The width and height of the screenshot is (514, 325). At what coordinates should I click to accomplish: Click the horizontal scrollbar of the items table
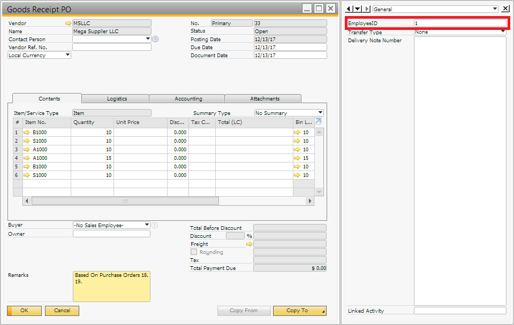click(x=125, y=201)
